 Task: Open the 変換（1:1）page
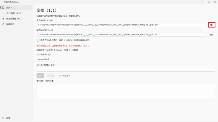pos(16,8)
